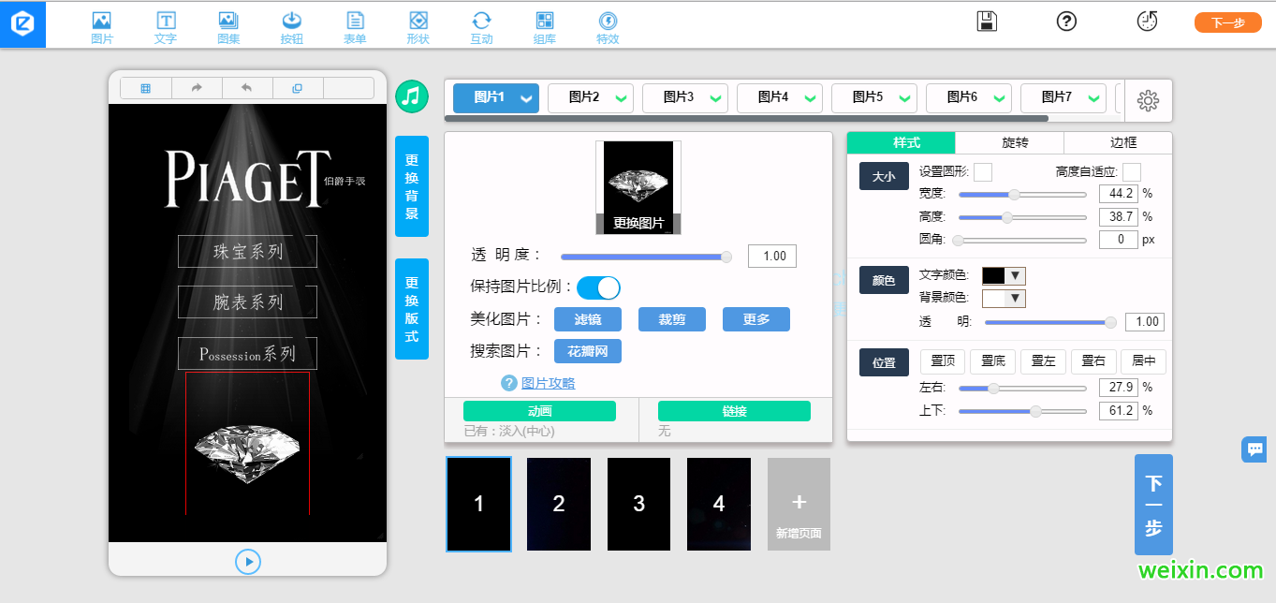Click the blue vertical 下一步 button
Screen dimensions: 1276x603
point(1153,505)
